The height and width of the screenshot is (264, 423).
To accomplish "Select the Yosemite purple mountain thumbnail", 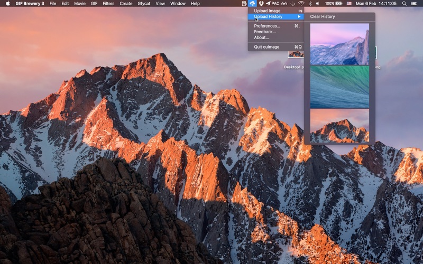I will [339, 44].
